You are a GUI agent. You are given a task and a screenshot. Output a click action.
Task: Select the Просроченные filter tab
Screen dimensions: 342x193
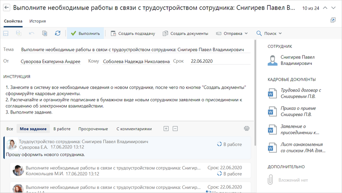point(93,129)
